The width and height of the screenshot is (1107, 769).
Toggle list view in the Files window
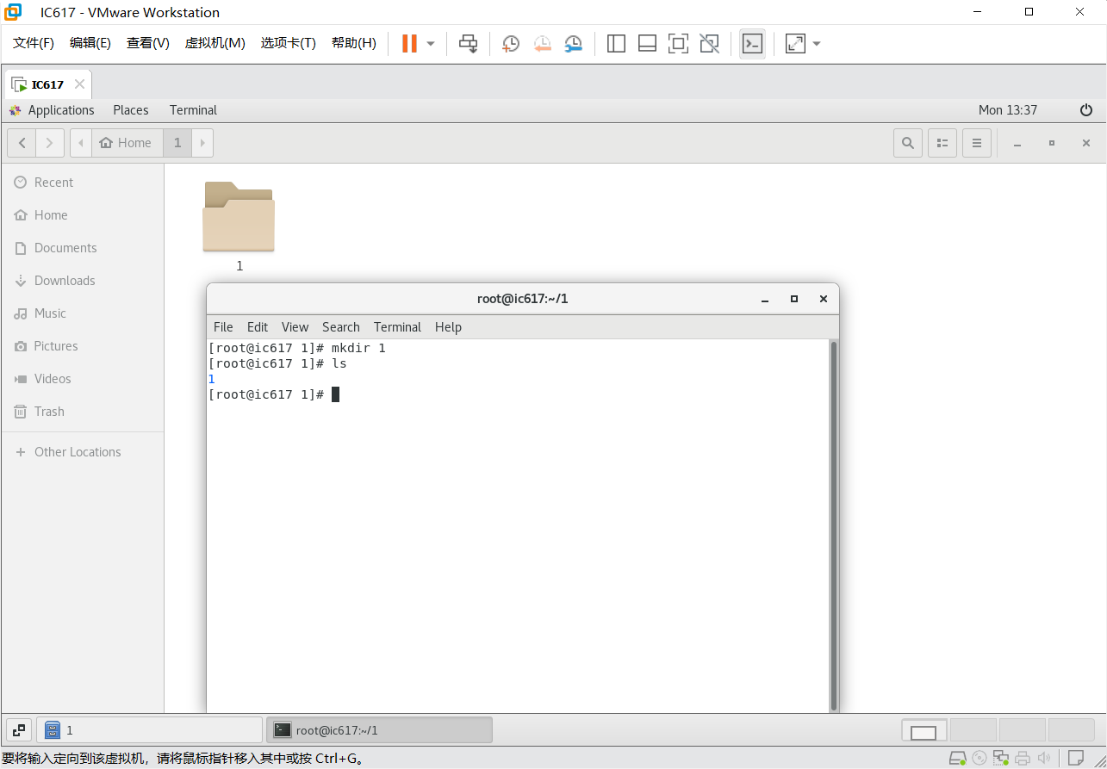[x=942, y=143]
